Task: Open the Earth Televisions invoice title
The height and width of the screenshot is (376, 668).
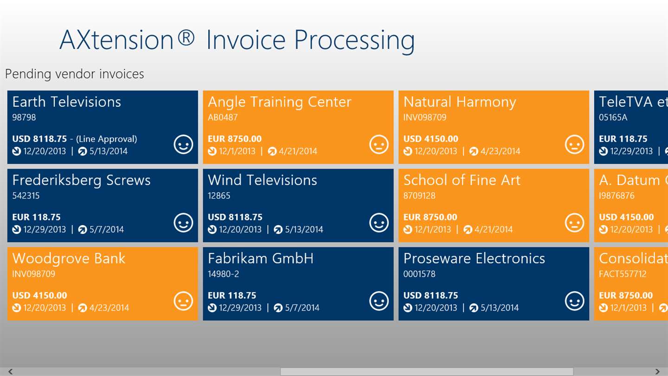Action: [67, 102]
